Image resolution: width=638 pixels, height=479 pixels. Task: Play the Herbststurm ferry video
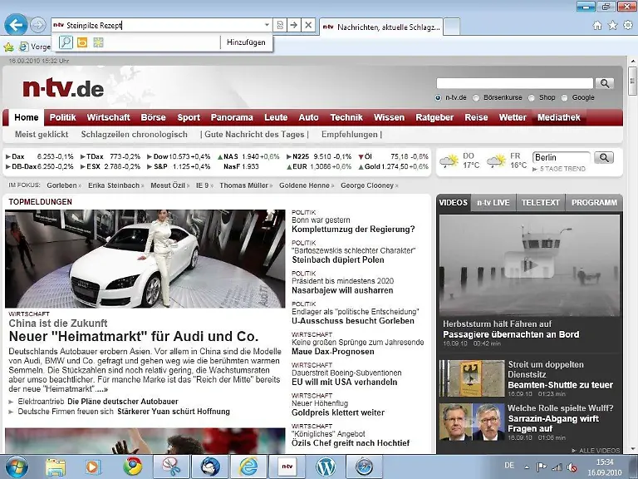529,265
